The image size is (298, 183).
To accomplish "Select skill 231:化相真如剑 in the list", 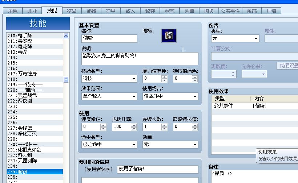I will pyautogui.click(x=35, y=150).
